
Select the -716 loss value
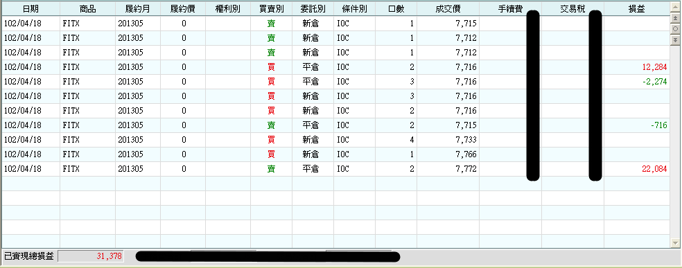point(659,125)
